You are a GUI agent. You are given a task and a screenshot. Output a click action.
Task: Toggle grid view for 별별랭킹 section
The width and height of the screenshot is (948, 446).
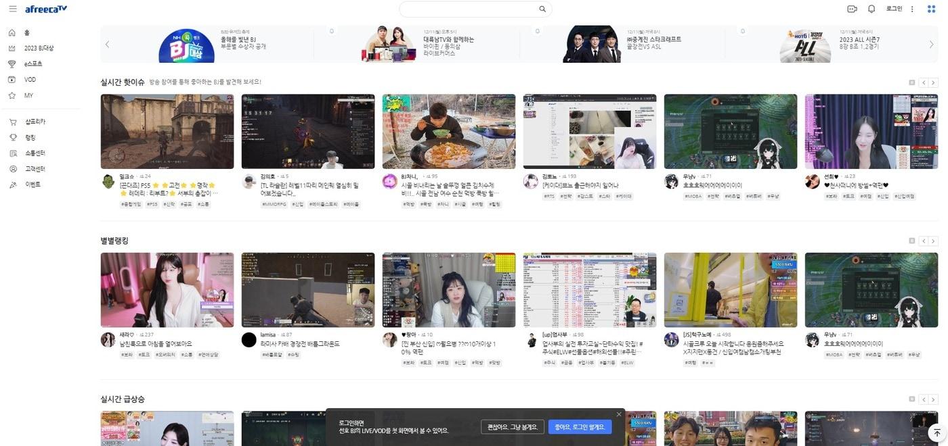click(911, 240)
